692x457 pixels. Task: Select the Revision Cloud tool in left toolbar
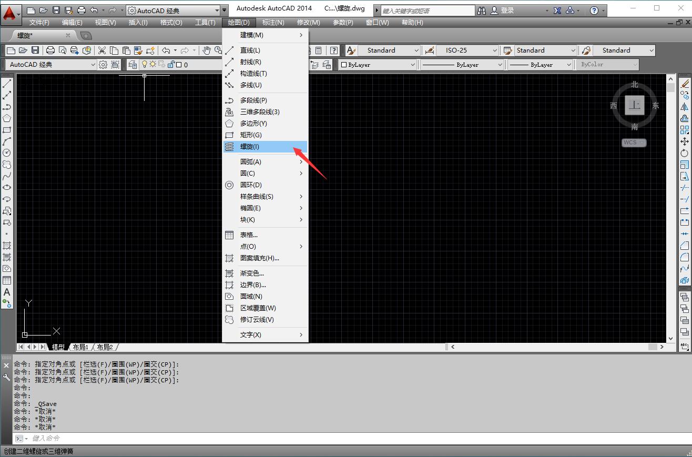[x=7, y=165]
